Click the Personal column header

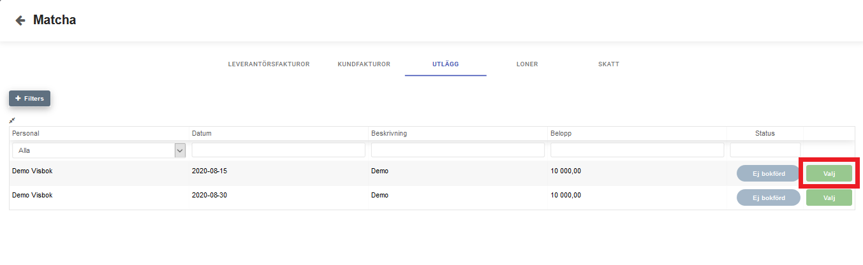(26, 134)
